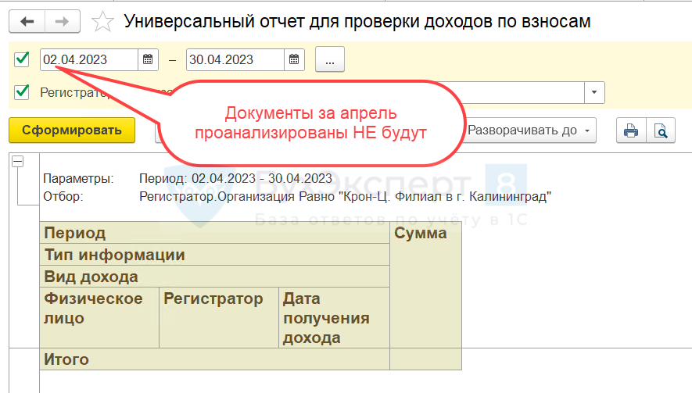Select the Тип информации header cell
692x393 pixels.
click(215, 255)
